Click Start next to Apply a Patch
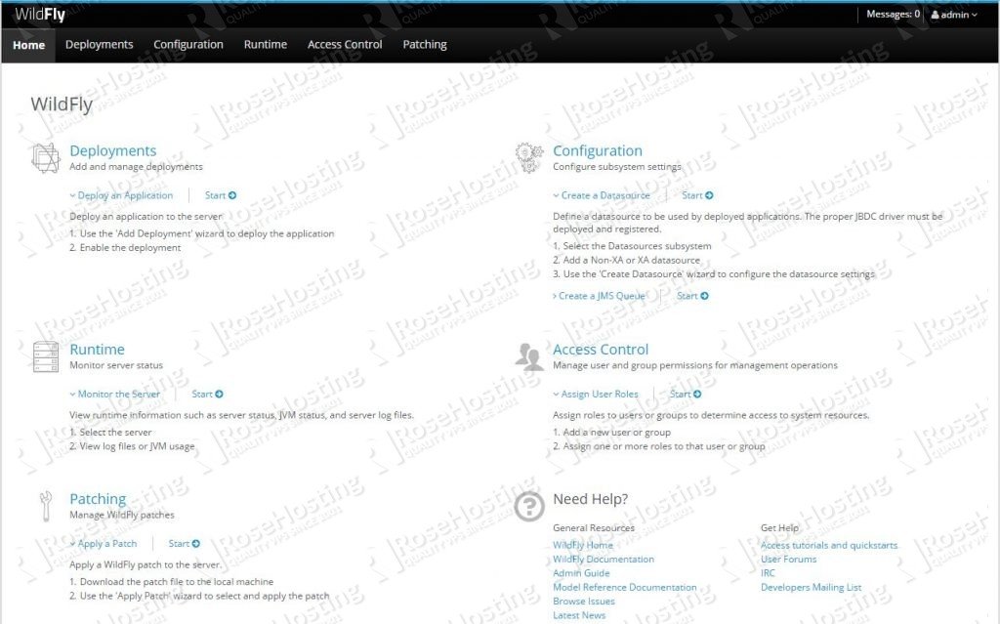Viewport: 1000px width, 624px height. pos(184,544)
